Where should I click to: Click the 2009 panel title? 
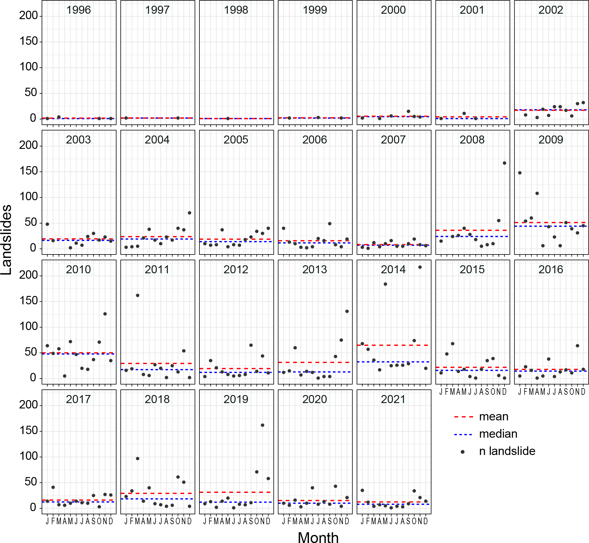[x=551, y=140]
